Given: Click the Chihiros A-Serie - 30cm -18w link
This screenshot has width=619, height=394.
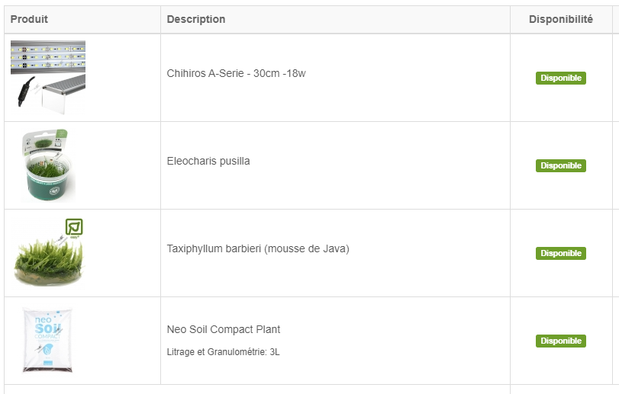Looking at the screenshot, I should [x=236, y=73].
